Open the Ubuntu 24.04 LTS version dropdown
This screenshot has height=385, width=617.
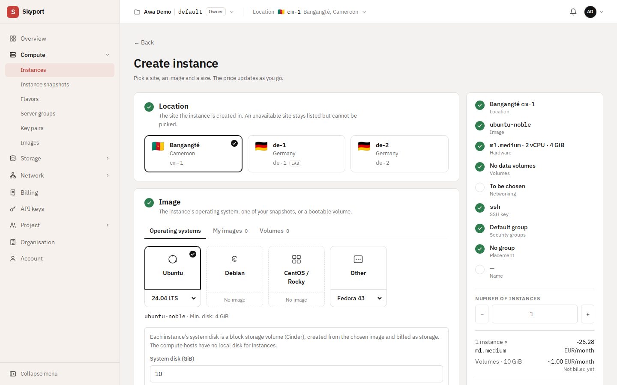(x=173, y=298)
